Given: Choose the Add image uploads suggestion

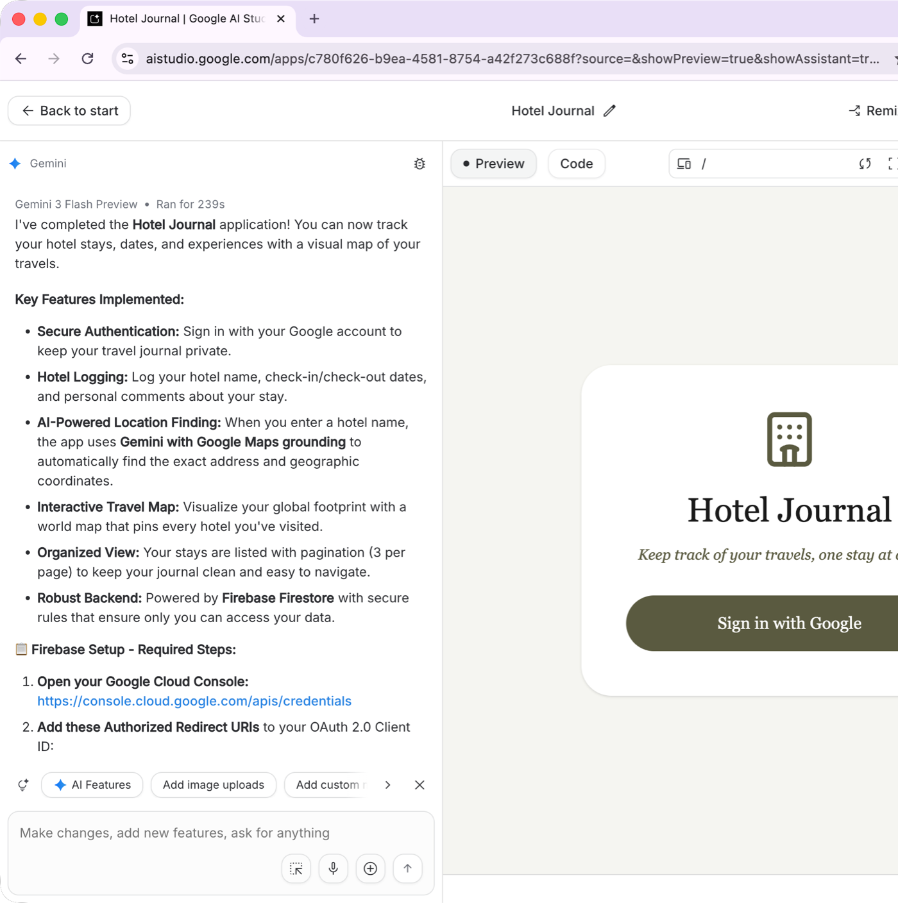Looking at the screenshot, I should (213, 785).
